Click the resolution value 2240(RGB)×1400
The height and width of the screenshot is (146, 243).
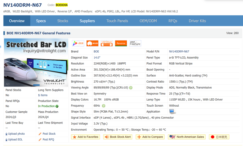(x=105, y=63)
